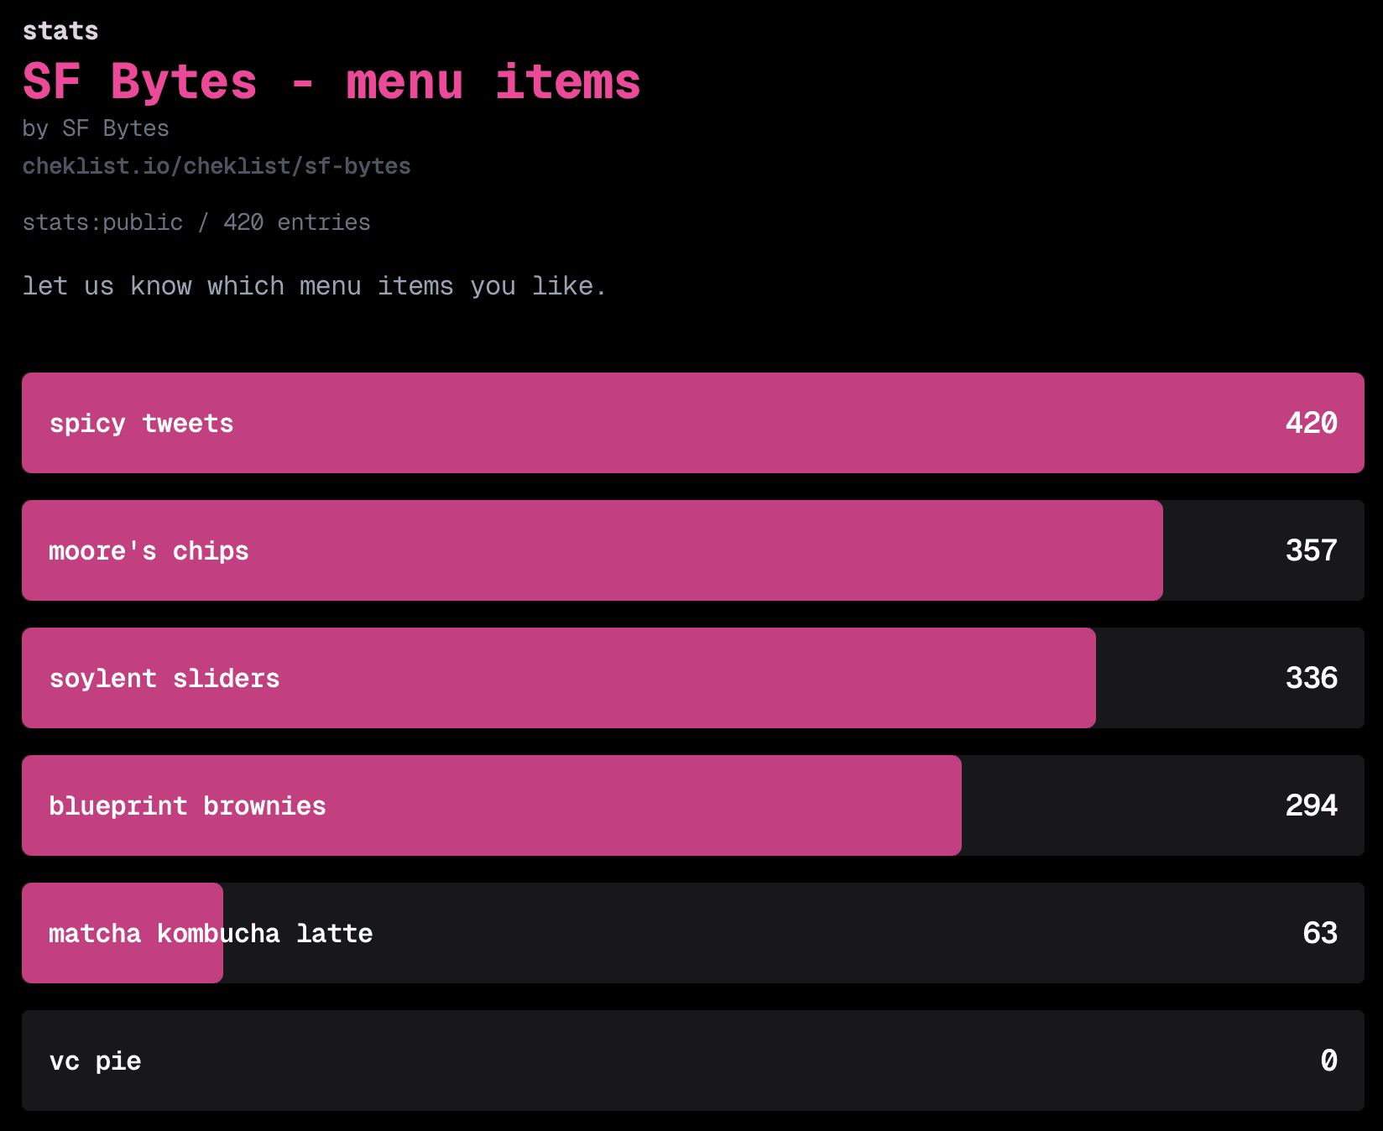
Task: Click the 420 count on spicy tweets
Action: point(1311,423)
